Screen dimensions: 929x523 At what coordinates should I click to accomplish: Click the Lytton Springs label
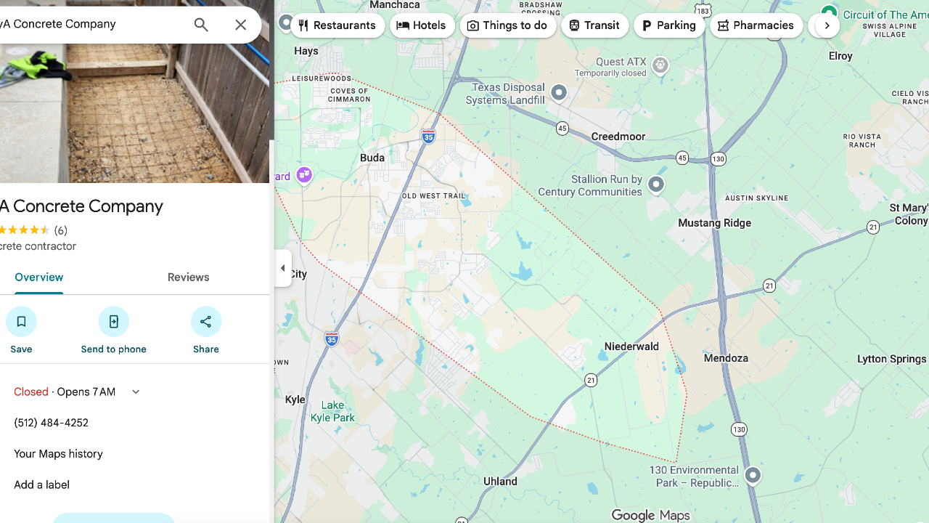point(891,359)
